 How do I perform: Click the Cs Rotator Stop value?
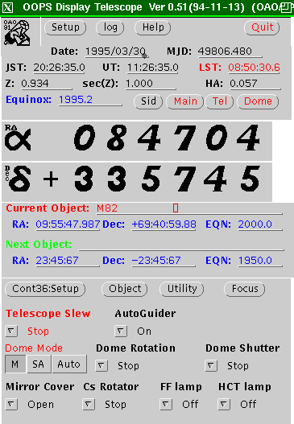click(115, 405)
